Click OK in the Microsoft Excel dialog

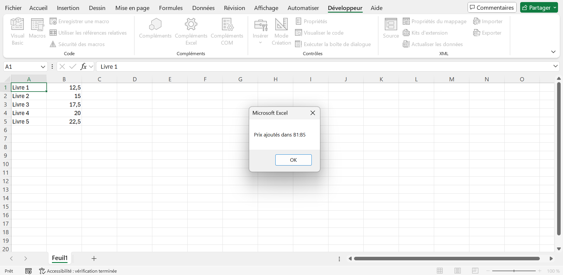tap(293, 160)
